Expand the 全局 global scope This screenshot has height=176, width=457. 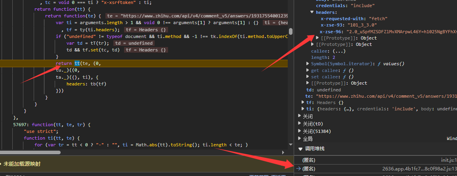(300, 138)
